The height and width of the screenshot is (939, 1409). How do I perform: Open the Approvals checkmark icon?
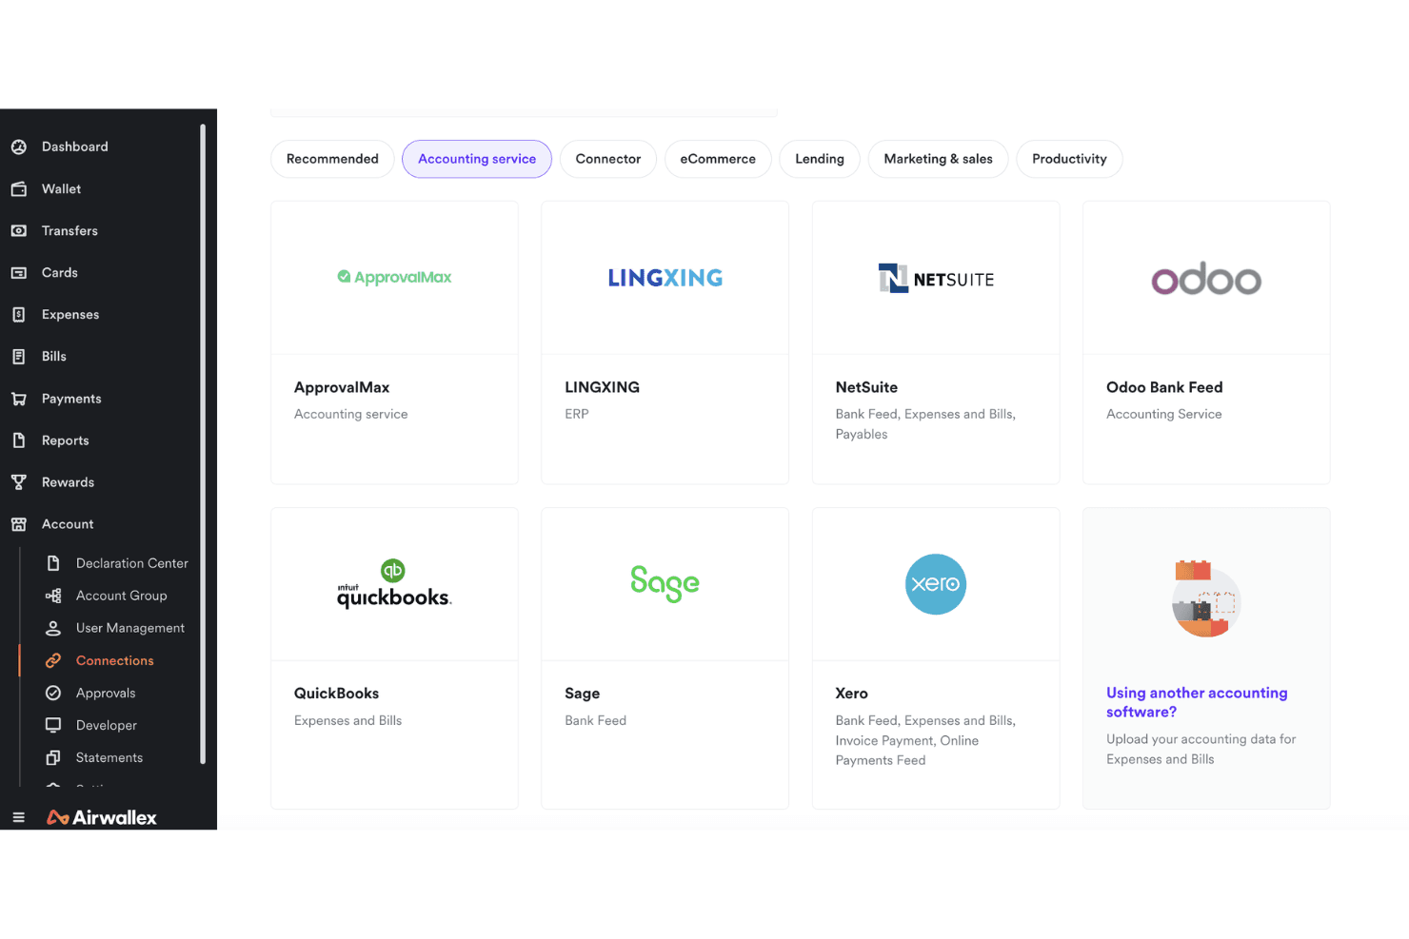click(x=53, y=693)
